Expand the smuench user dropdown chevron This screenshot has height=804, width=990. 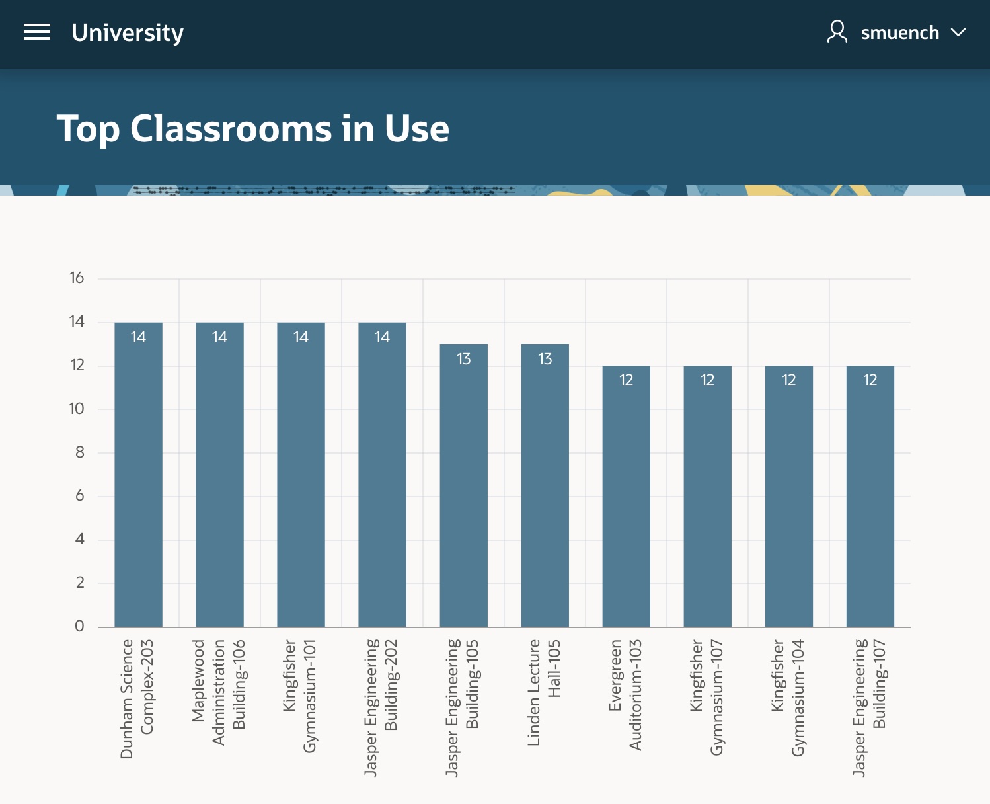point(958,32)
